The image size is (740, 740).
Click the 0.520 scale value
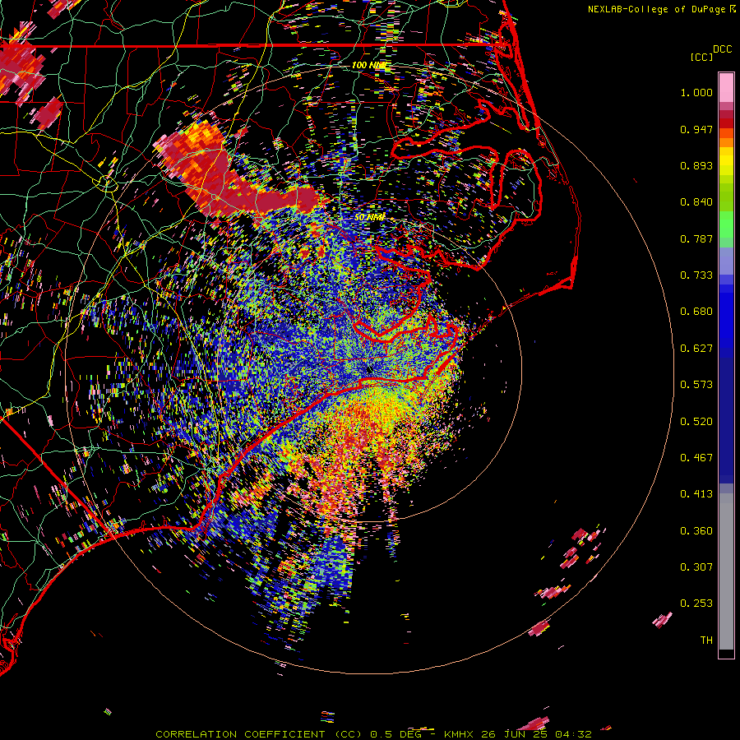(696, 422)
